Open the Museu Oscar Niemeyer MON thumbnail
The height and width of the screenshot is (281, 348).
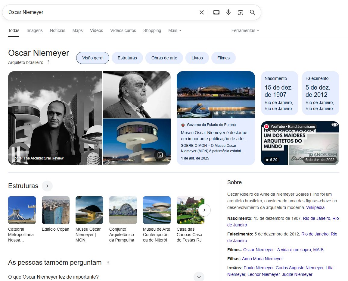point(89,210)
